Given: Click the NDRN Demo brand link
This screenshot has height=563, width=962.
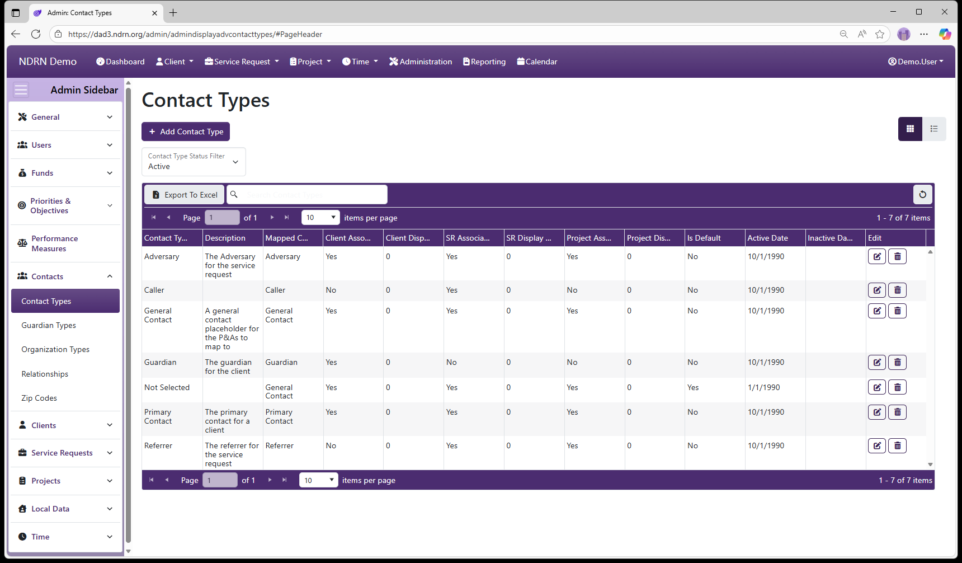Looking at the screenshot, I should click(48, 62).
